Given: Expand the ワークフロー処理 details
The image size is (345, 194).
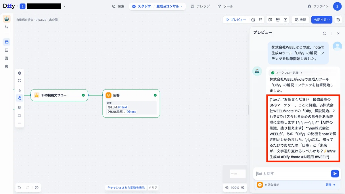Looking at the screenshot, I should 287,73.
